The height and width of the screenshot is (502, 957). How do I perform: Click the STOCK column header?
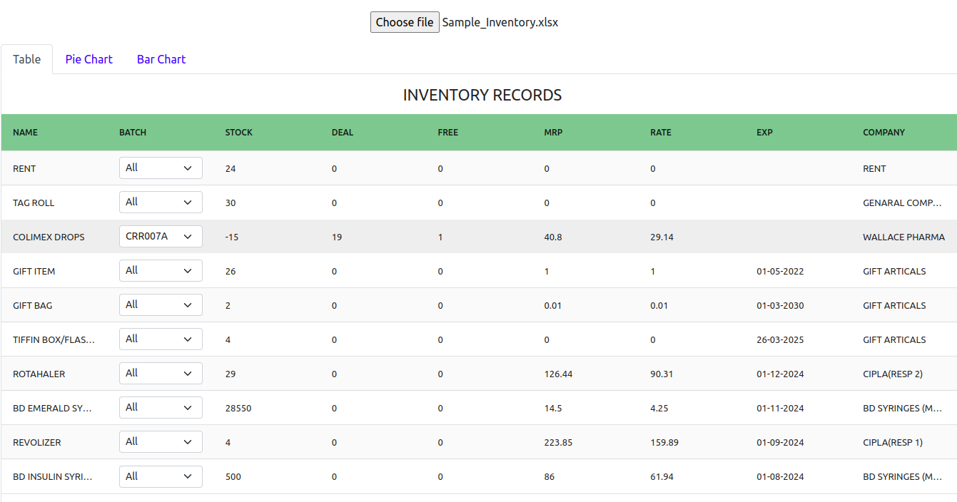coord(238,132)
